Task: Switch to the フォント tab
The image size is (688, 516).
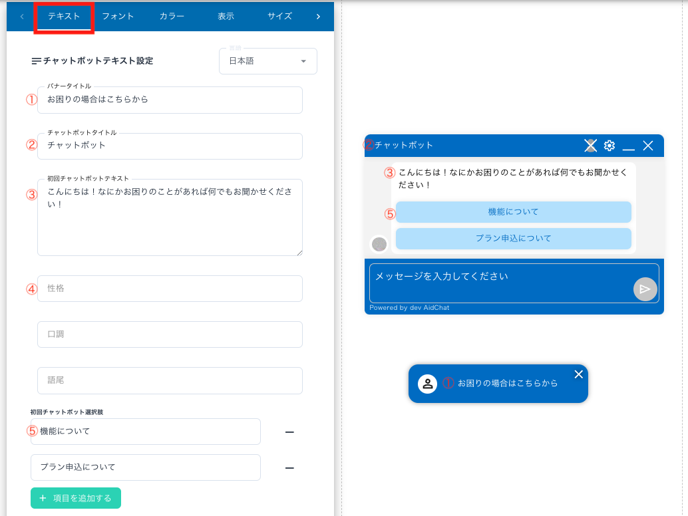Action: click(x=118, y=16)
